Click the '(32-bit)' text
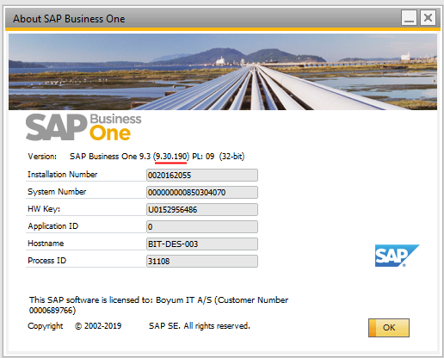The image size is (444, 358). [x=231, y=157]
